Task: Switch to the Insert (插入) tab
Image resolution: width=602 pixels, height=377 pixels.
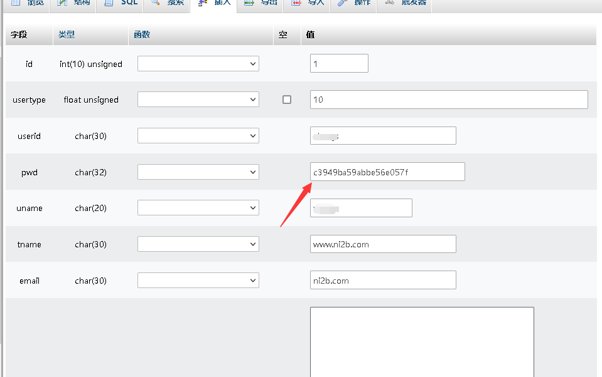Action: tap(215, 3)
